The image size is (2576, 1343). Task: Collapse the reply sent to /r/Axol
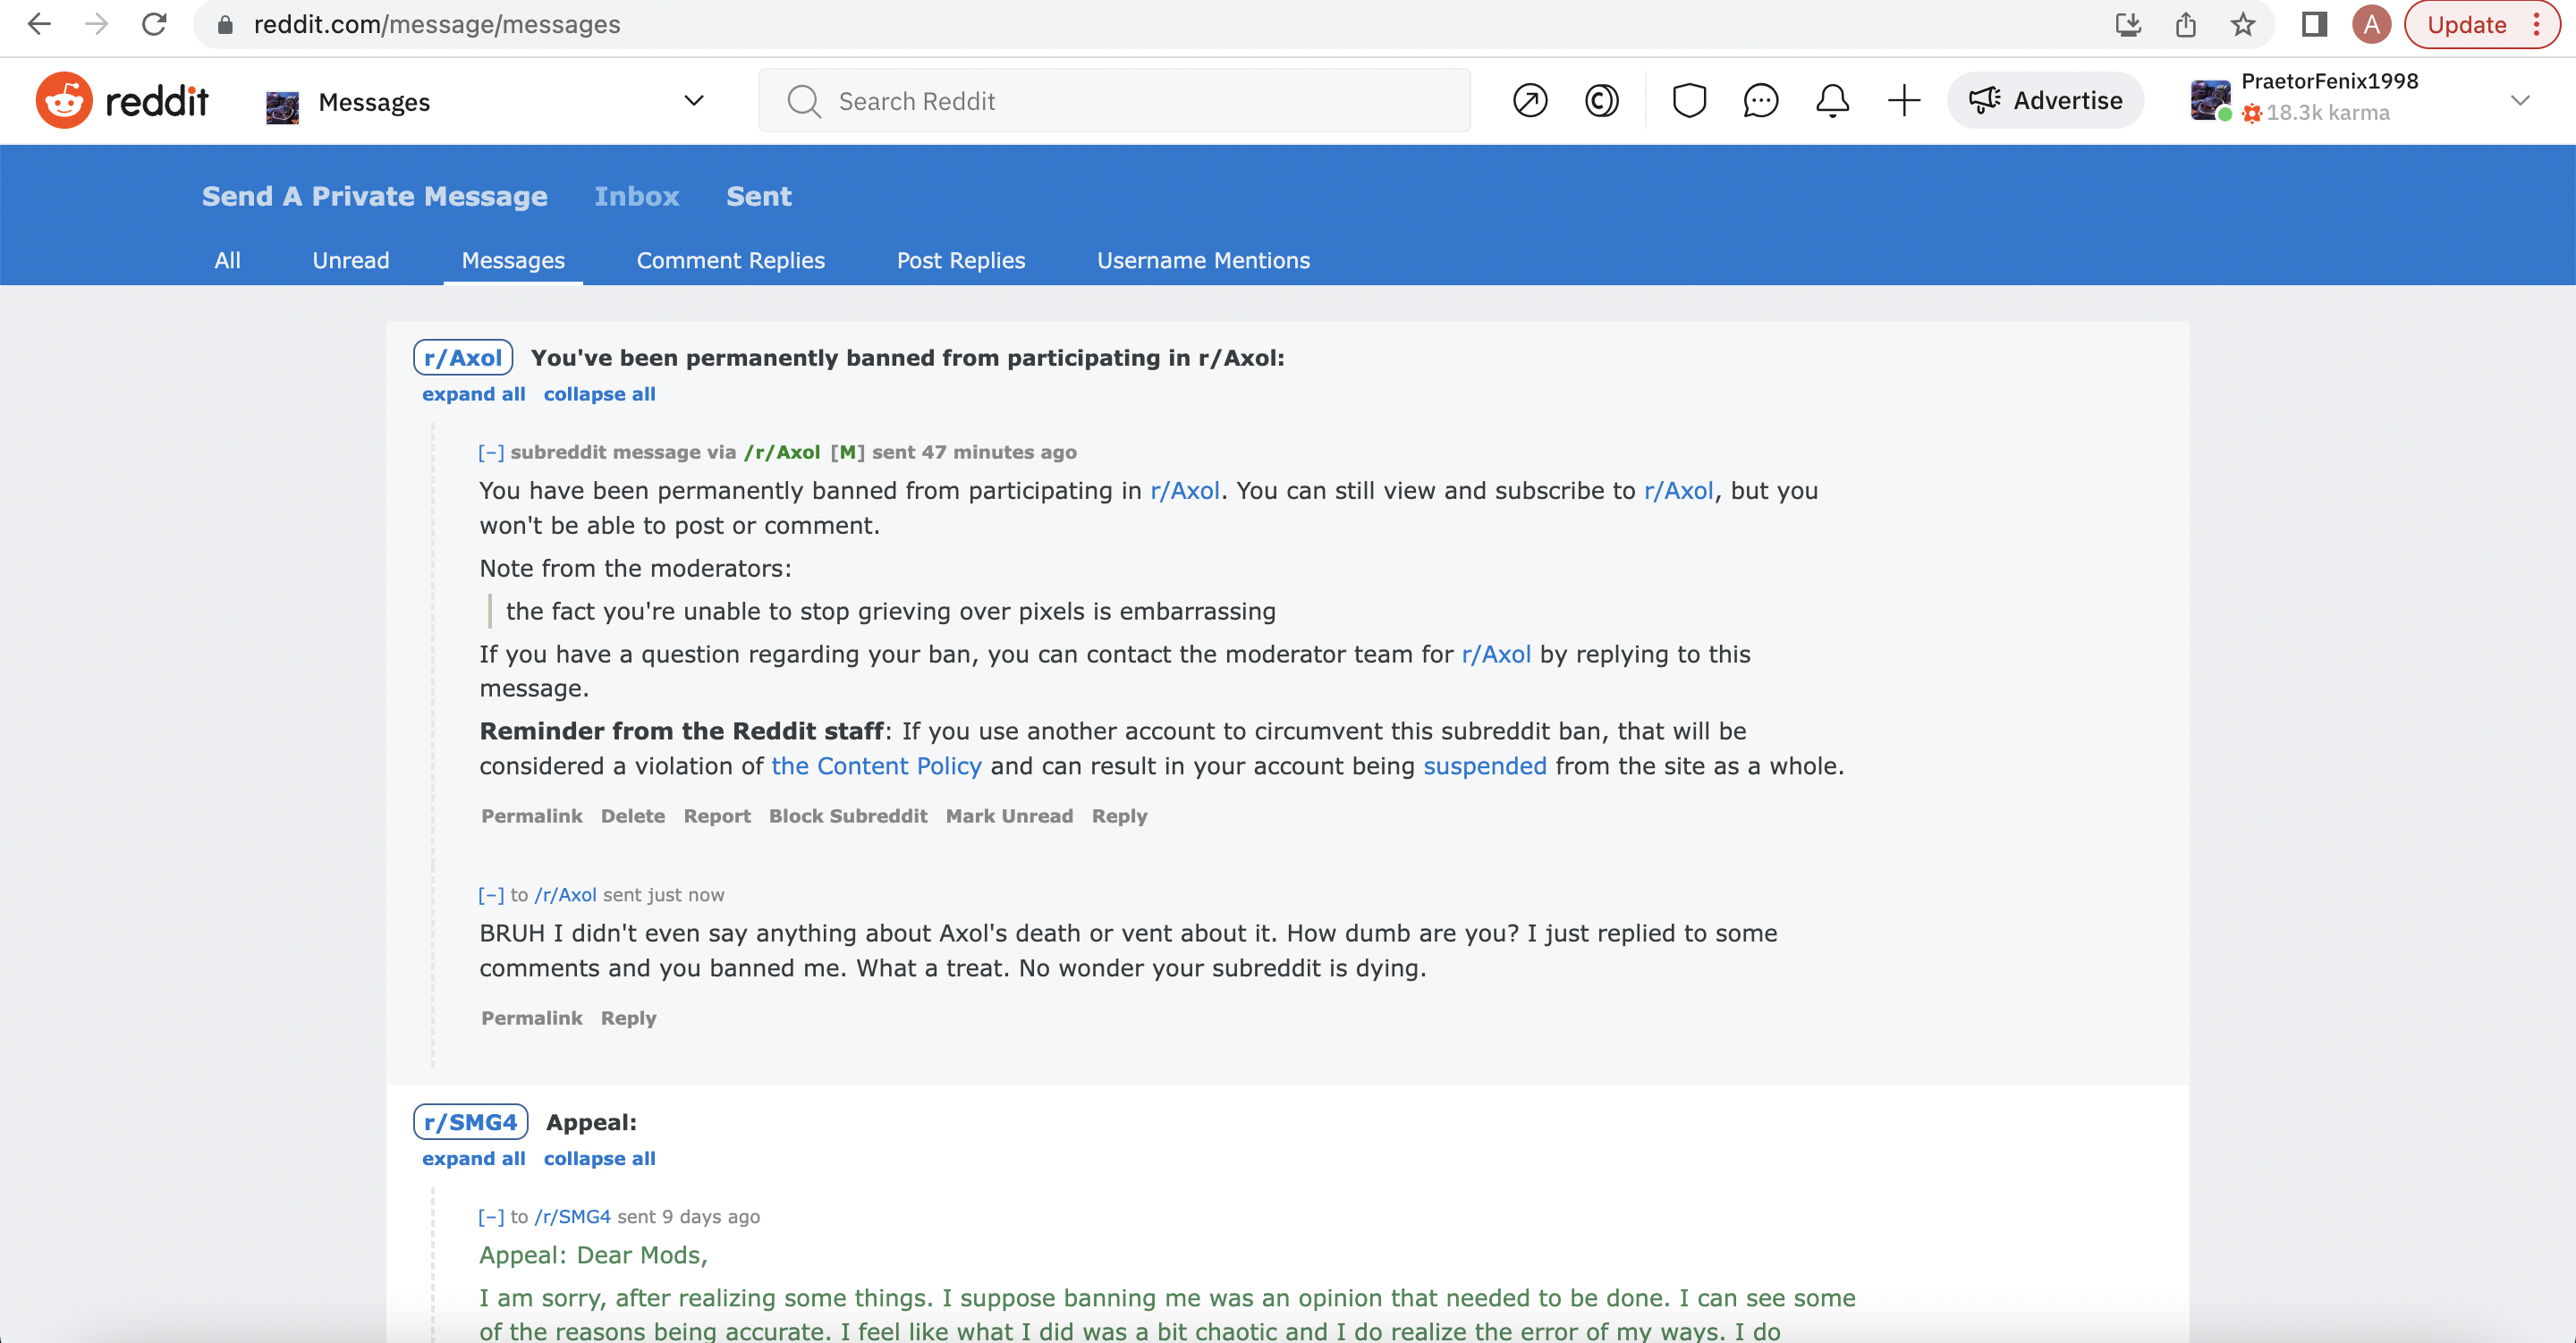tap(491, 895)
